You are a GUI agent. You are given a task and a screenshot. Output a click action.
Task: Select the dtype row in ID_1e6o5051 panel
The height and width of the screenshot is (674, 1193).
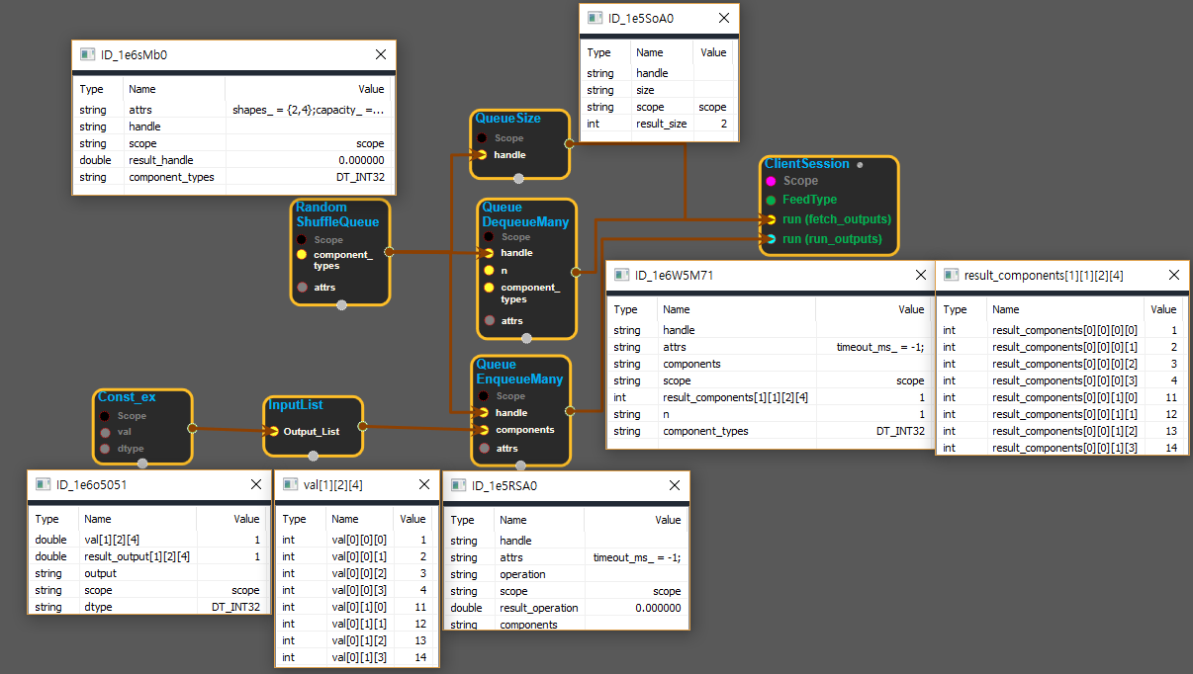click(148, 607)
